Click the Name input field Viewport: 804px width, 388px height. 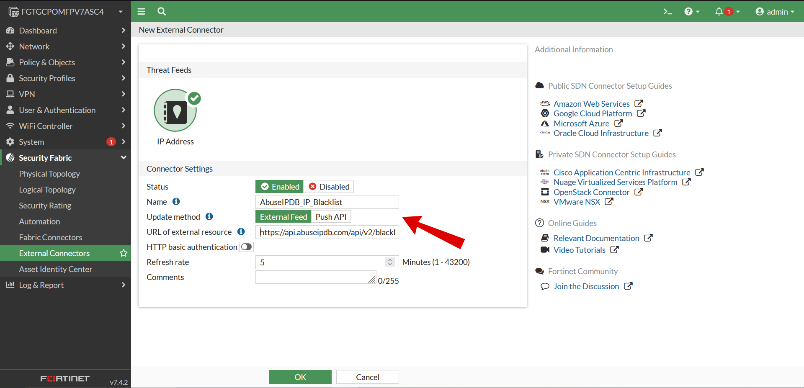[x=327, y=202]
